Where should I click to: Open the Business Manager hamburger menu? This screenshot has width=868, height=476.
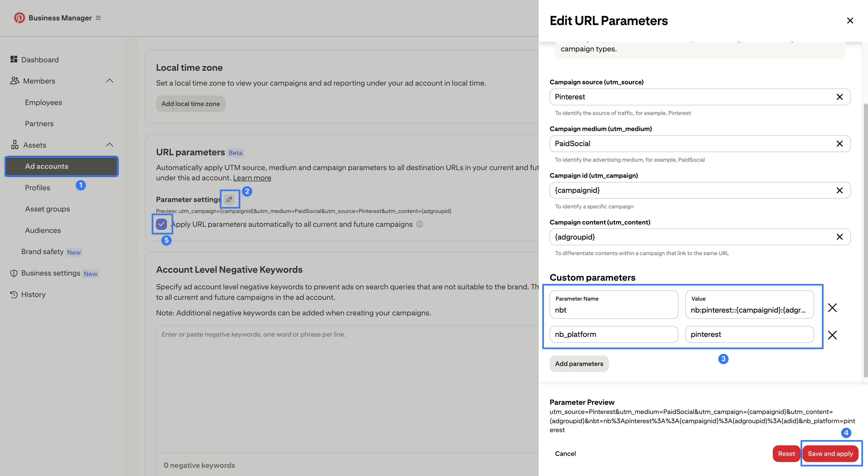[98, 18]
